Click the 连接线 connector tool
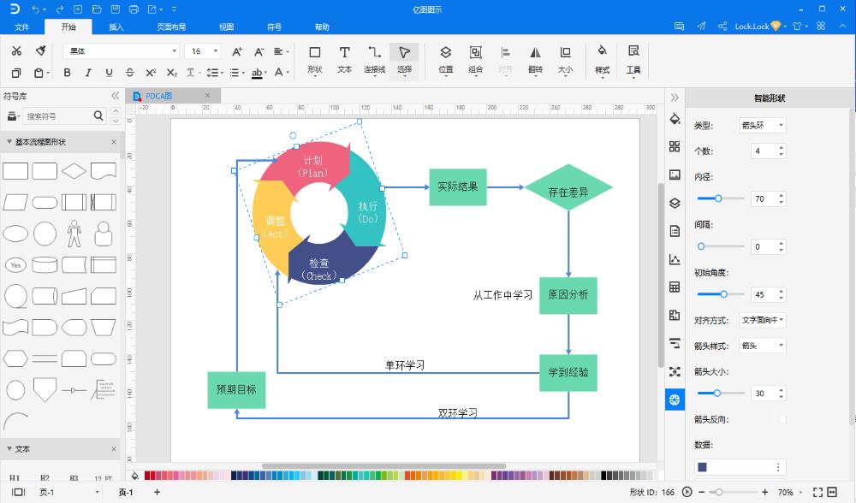 click(x=374, y=58)
